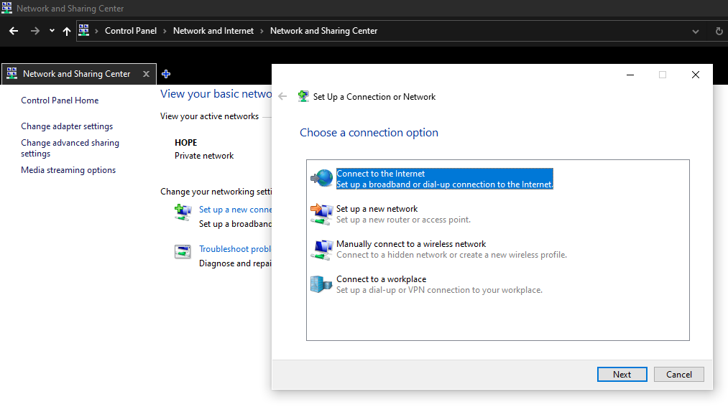This screenshot has height=412, width=728.
Task: Click the Connect to a workplace icon
Action: coord(321,284)
